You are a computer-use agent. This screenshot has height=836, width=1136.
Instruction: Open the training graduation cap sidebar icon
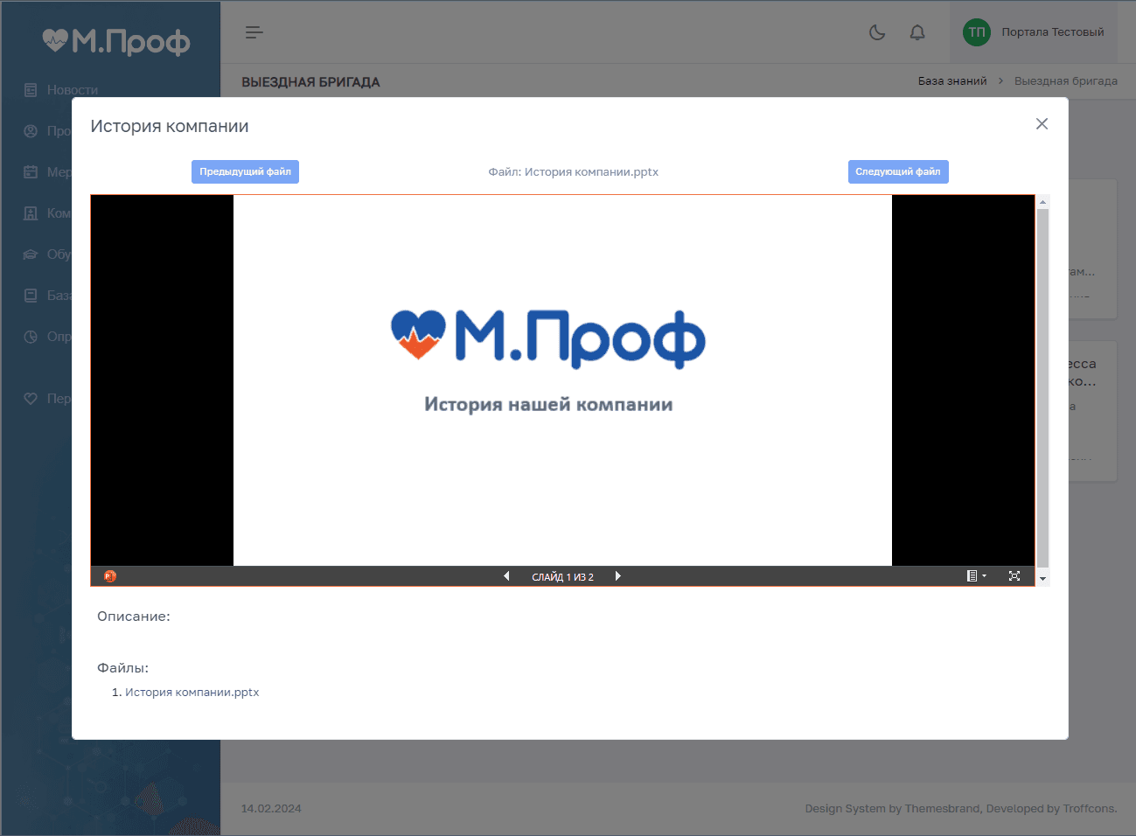point(31,254)
